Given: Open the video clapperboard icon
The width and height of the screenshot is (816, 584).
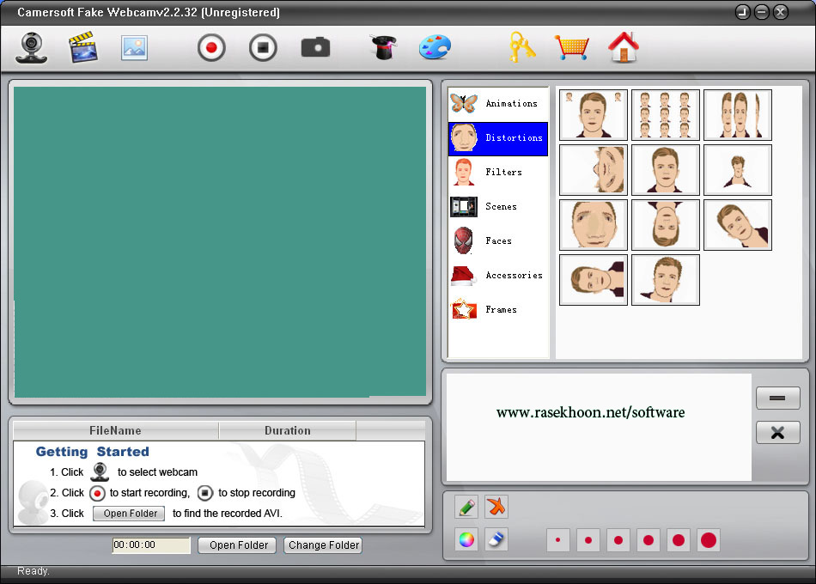Looking at the screenshot, I should (x=83, y=47).
